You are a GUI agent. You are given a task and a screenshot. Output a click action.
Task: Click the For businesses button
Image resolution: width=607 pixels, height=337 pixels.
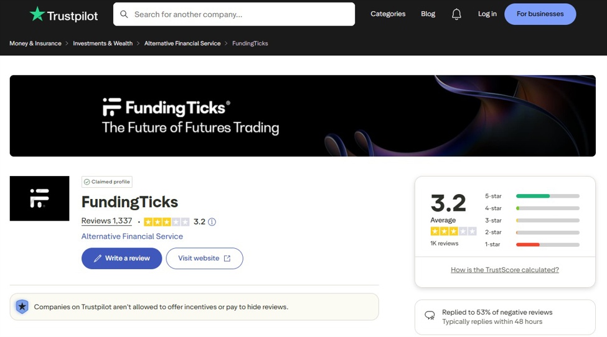(540, 14)
